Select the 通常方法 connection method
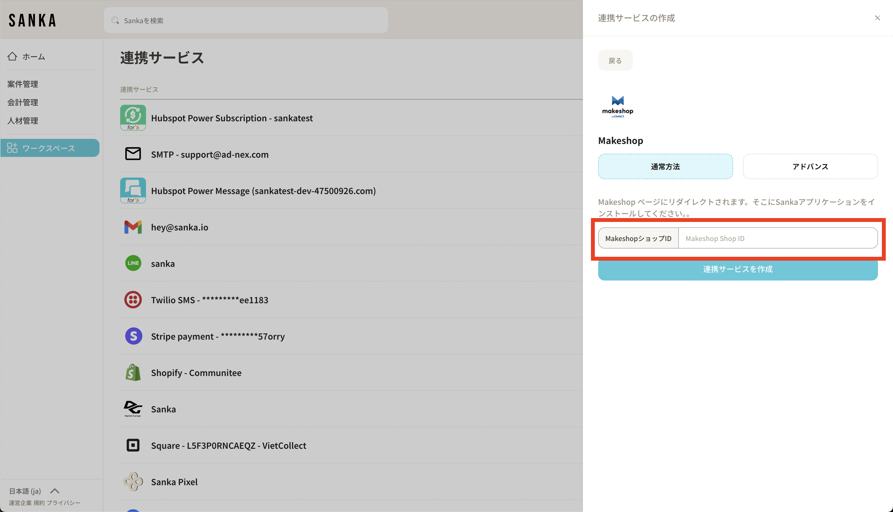Screen dimensions: 893x512 pyautogui.click(x=665, y=166)
